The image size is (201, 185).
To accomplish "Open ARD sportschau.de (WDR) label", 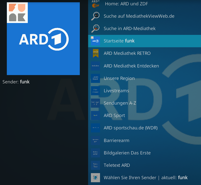I will pyautogui.click(x=131, y=128).
